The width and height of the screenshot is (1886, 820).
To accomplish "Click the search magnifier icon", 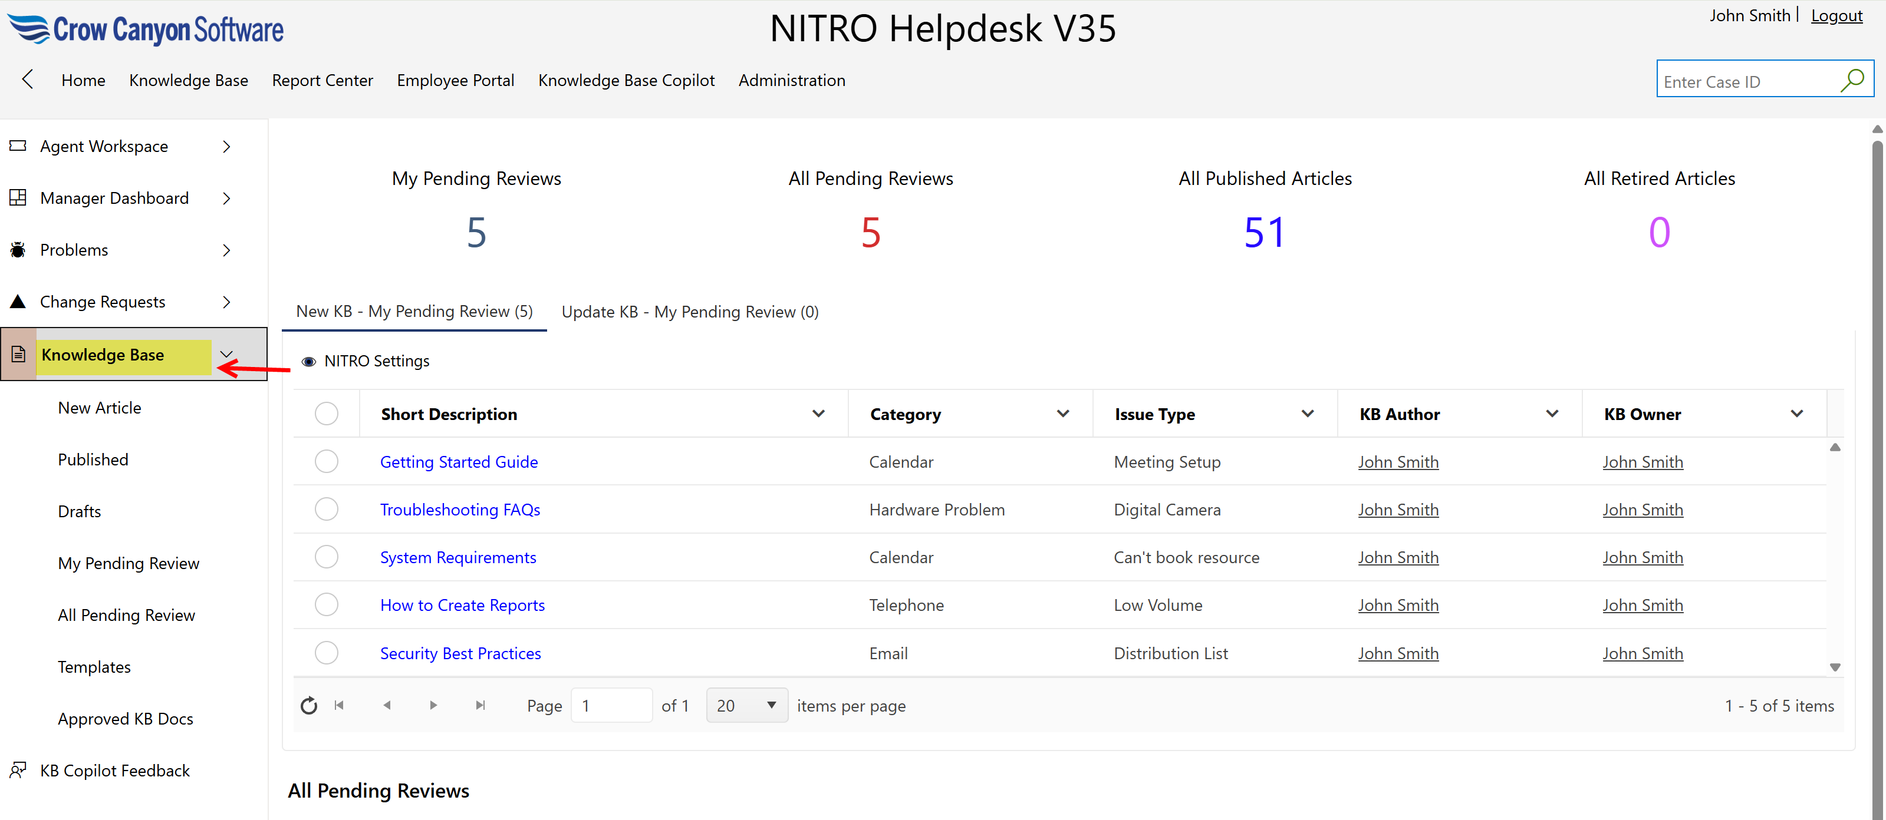I will pos(1852,80).
